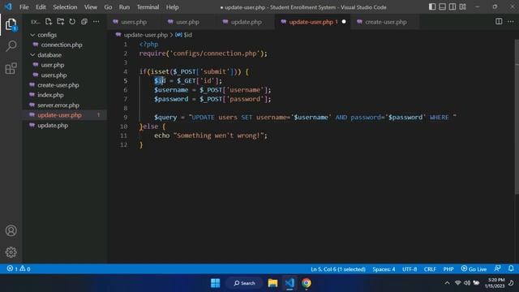Toggle the bottom panel layout icon

pos(442,7)
